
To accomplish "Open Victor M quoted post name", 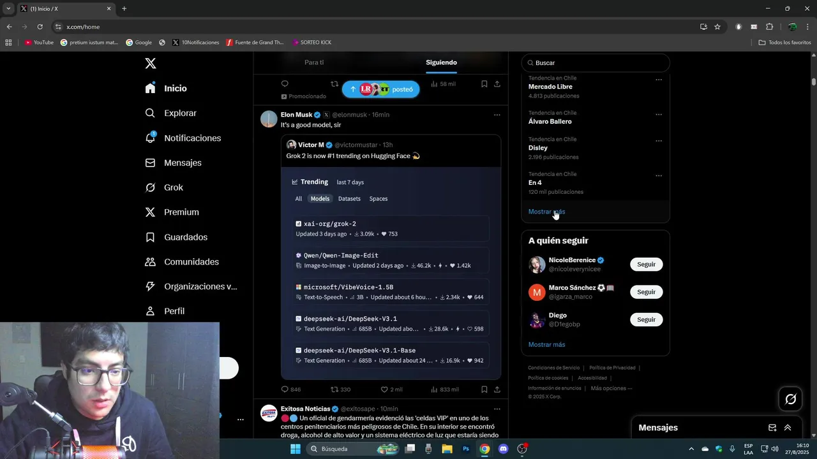I will pos(311,145).
